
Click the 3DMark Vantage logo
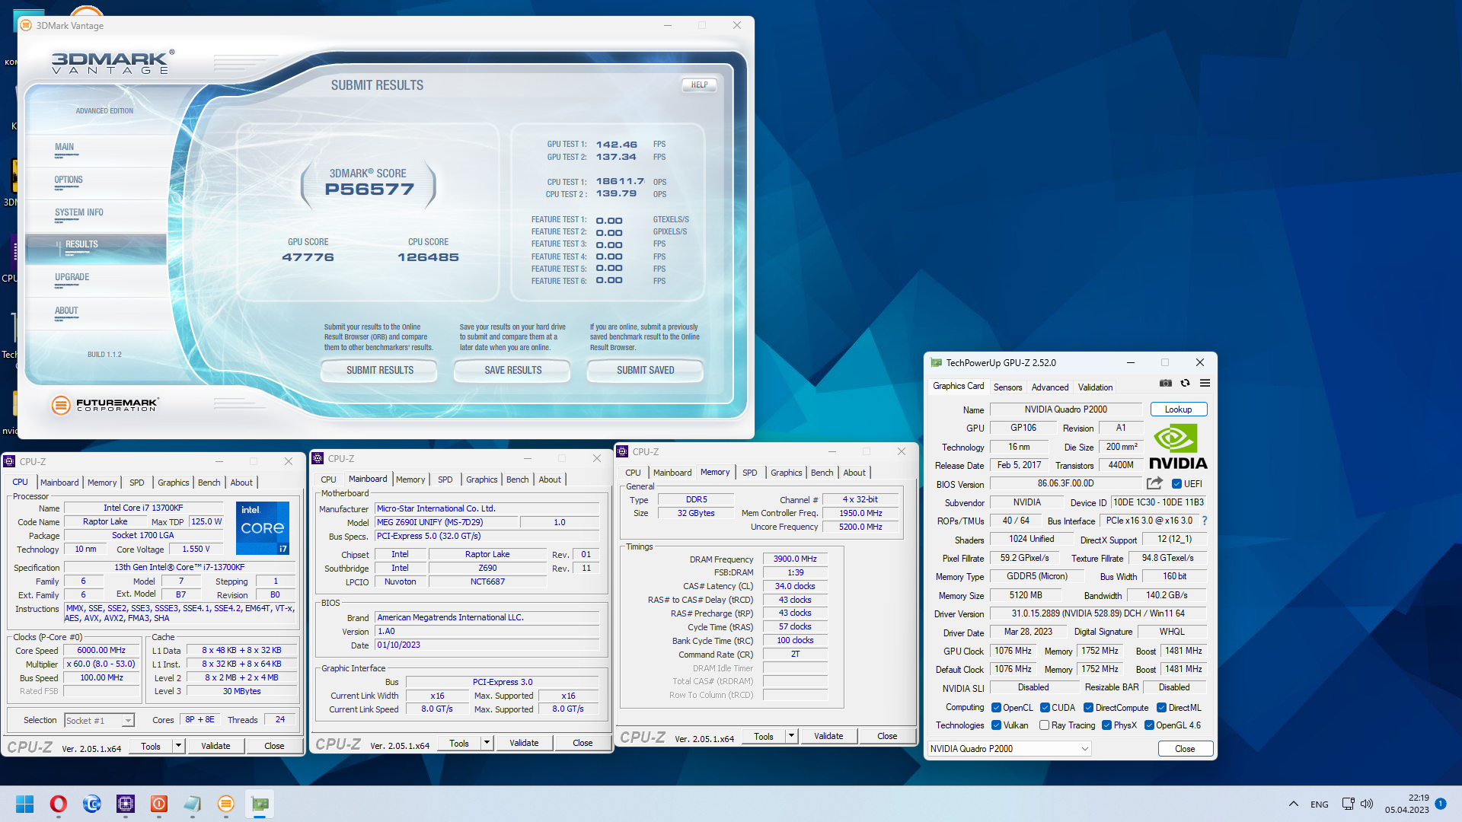coord(113,62)
